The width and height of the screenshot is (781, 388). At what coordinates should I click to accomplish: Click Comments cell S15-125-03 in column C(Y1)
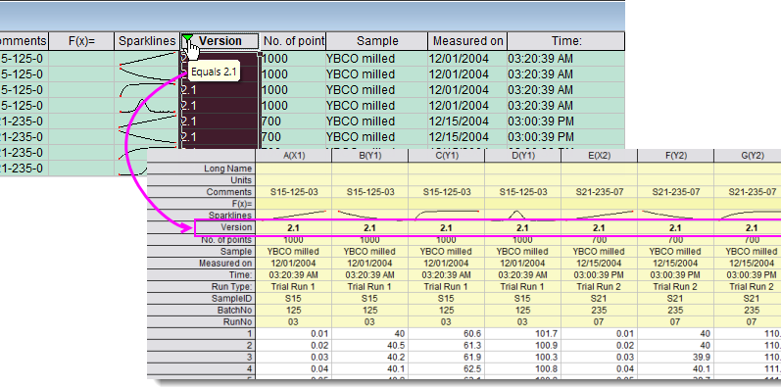point(446,192)
